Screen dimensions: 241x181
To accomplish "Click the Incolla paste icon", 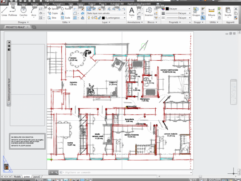I will pos(228,12).
